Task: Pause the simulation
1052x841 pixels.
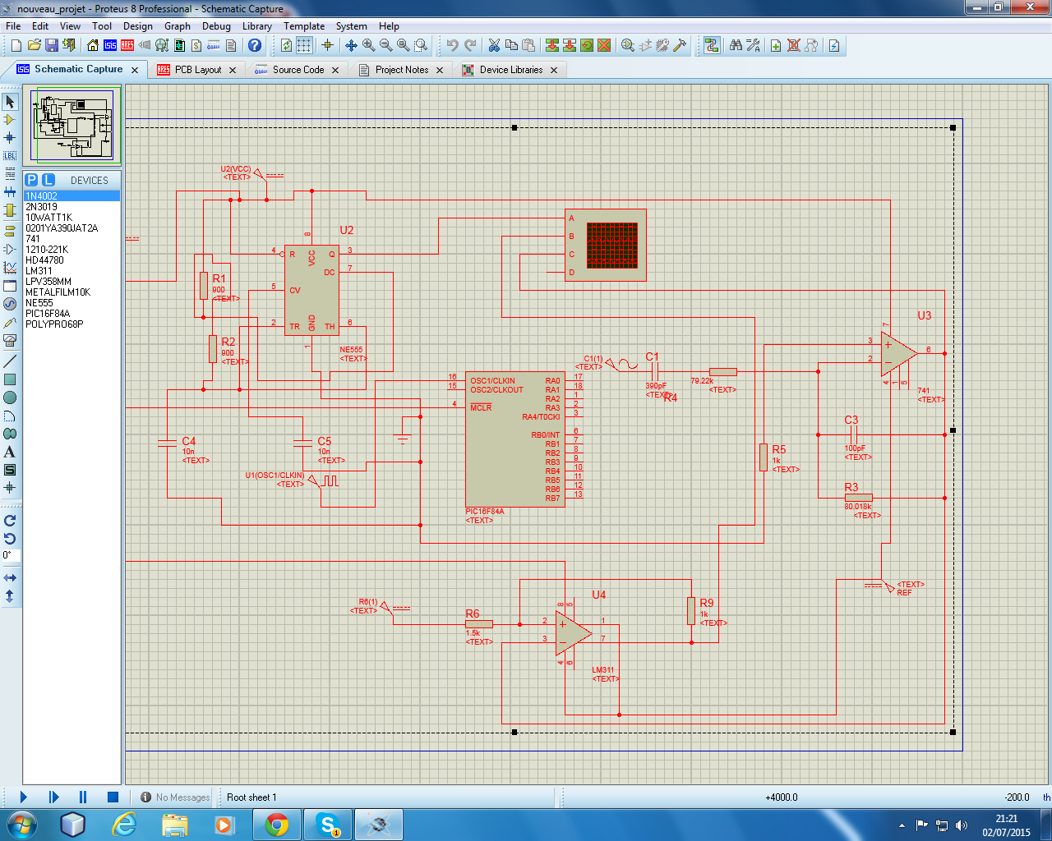Action: click(83, 797)
